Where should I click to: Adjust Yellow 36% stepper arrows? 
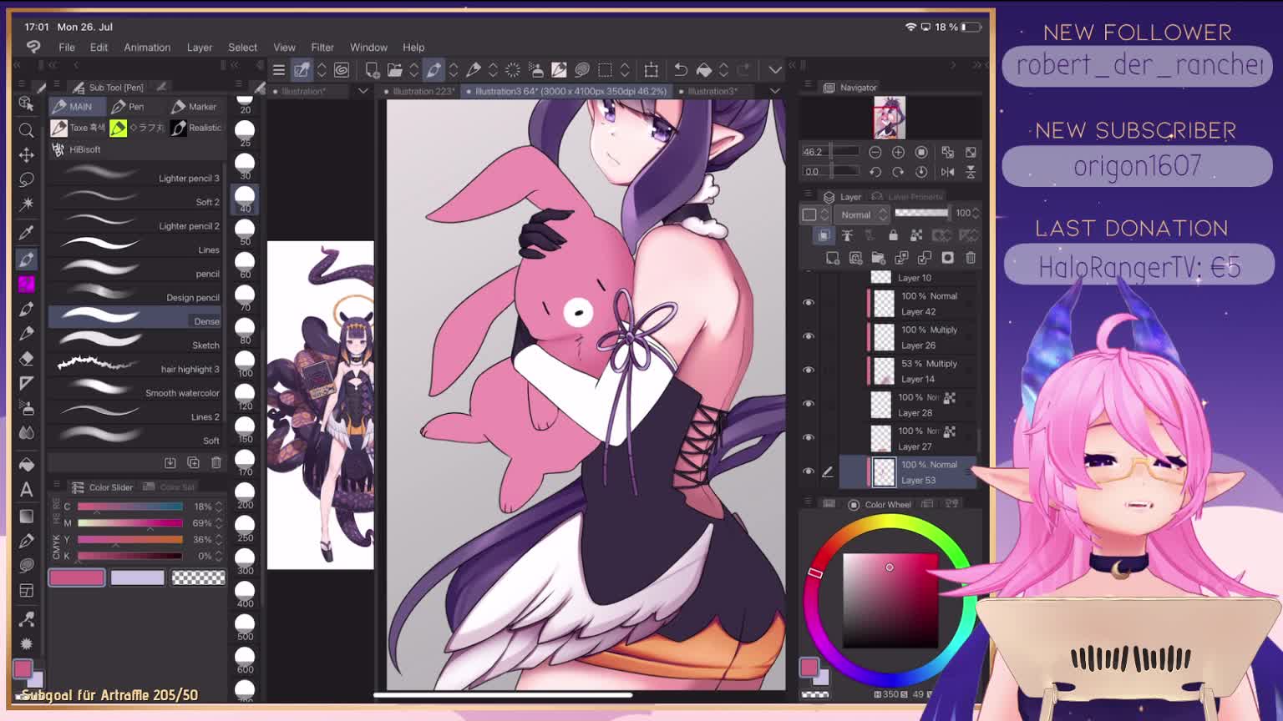[x=219, y=540]
